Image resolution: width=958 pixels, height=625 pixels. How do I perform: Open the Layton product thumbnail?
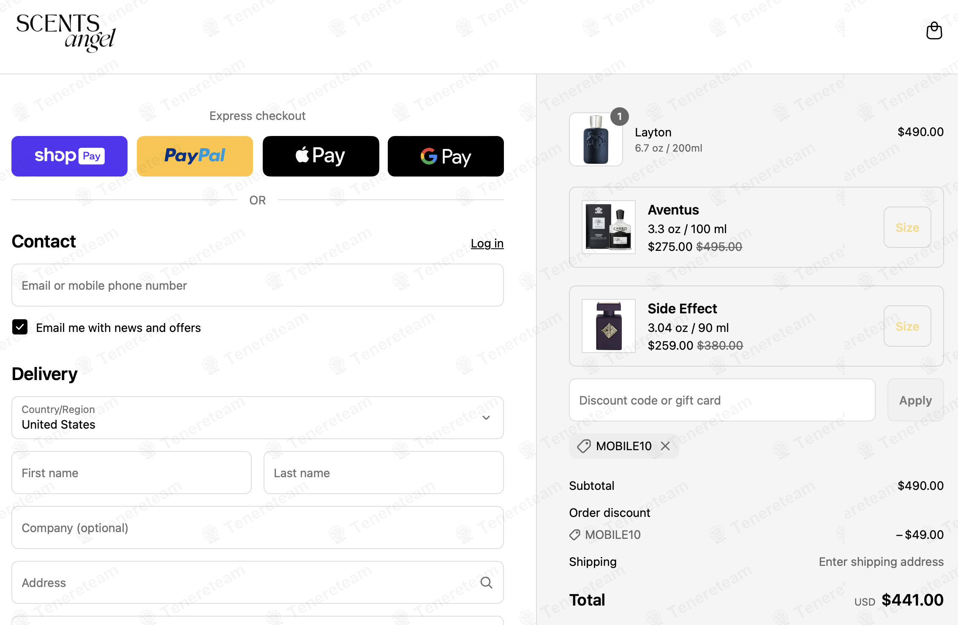click(596, 139)
